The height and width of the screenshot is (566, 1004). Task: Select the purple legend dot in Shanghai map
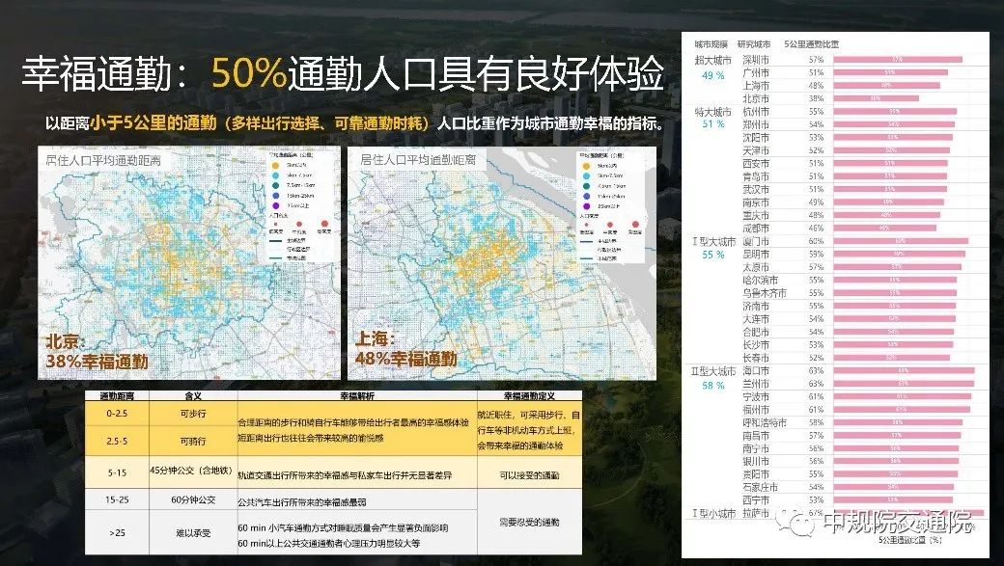pos(586,206)
